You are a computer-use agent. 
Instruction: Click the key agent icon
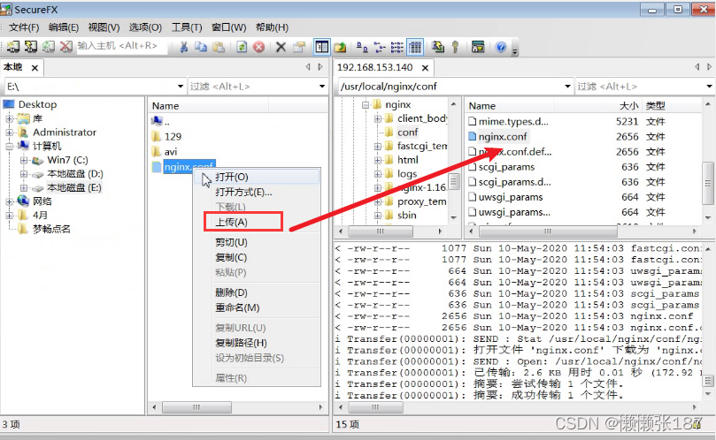455,47
